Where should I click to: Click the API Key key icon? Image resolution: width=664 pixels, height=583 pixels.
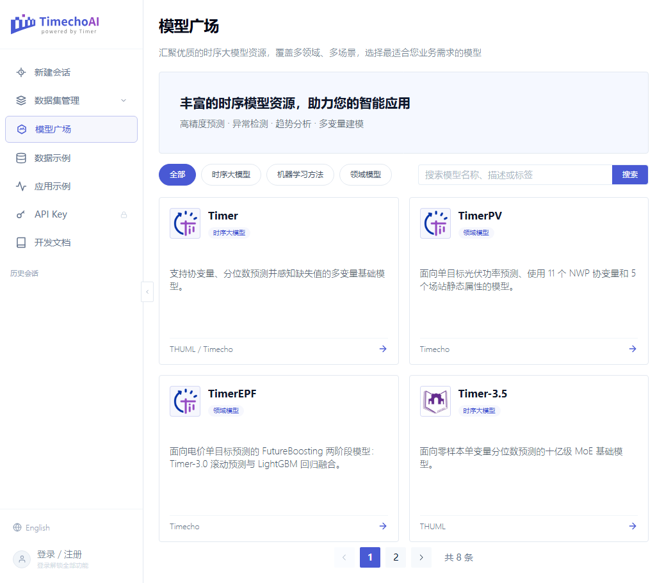[x=20, y=214]
